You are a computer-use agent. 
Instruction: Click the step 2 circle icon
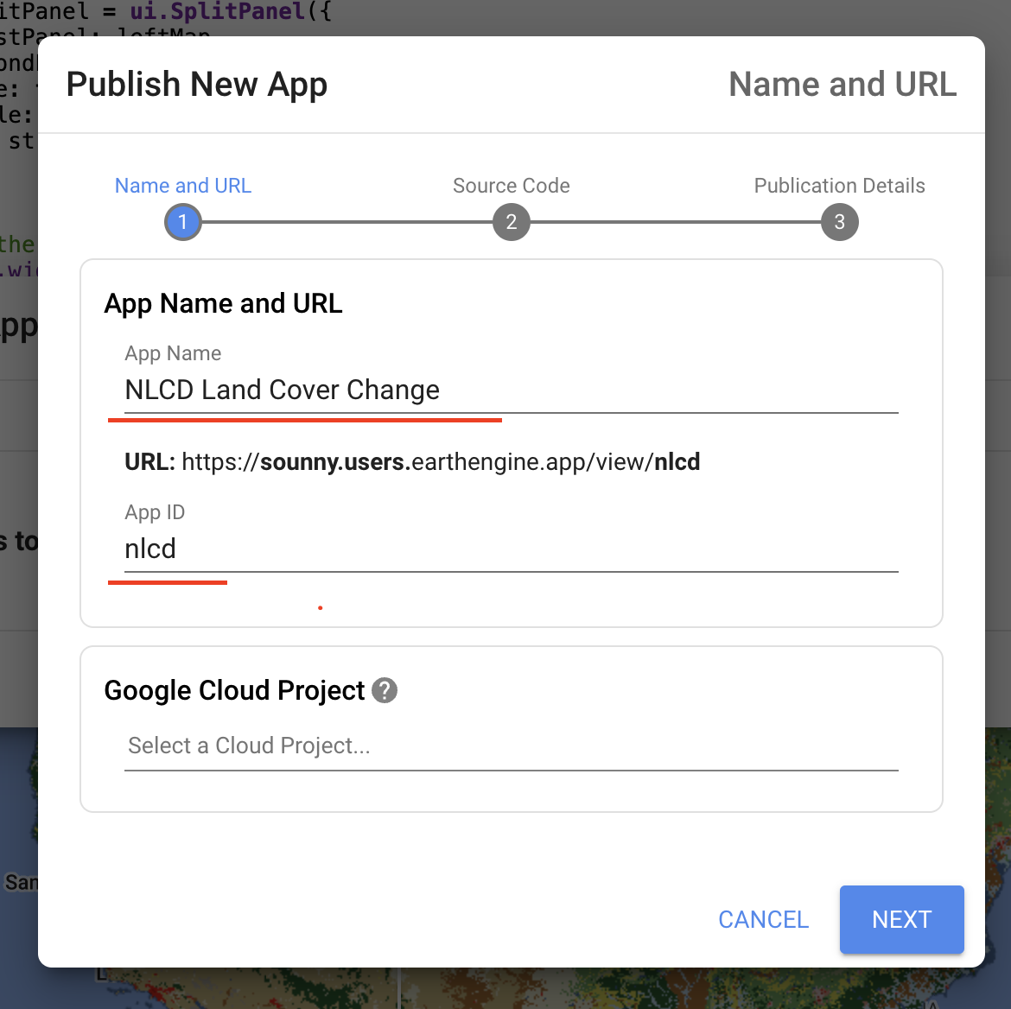[x=511, y=222]
